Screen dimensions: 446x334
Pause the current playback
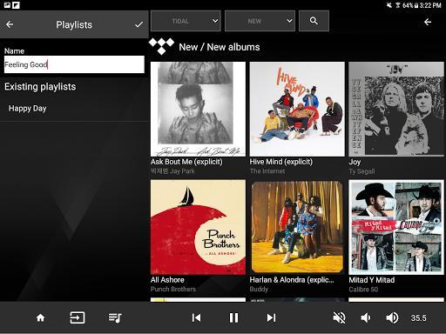[233, 317]
